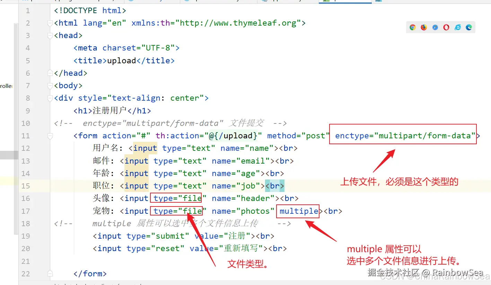
Task: Click the thymeleaf.org namespace URL string
Action: pyautogui.click(x=238, y=23)
